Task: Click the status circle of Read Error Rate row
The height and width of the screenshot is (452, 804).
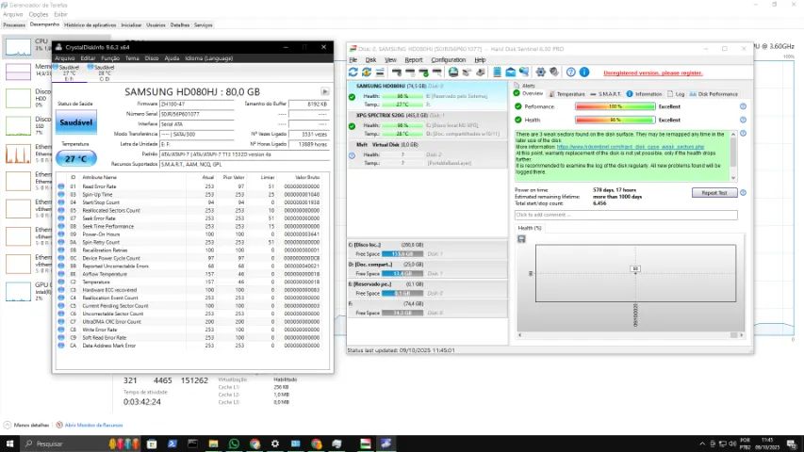Action: point(61,186)
